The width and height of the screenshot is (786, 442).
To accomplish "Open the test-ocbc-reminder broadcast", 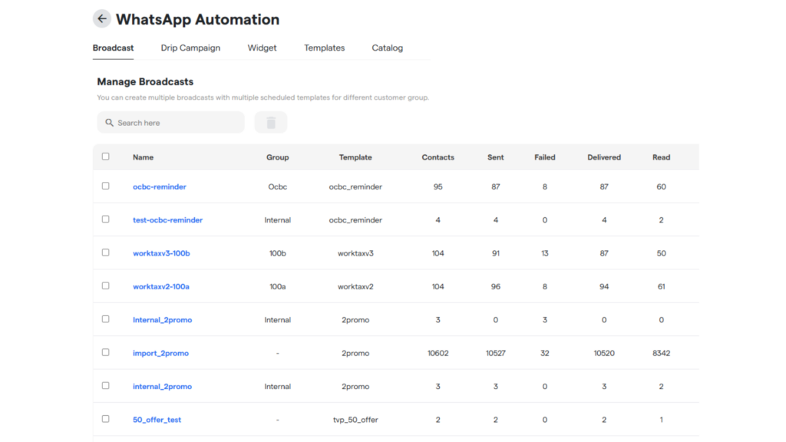I will pyautogui.click(x=167, y=220).
